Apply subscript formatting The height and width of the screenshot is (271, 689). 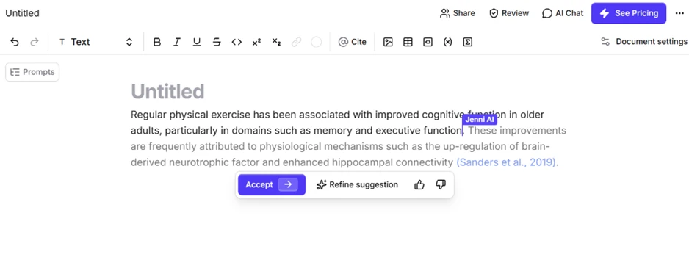[276, 42]
